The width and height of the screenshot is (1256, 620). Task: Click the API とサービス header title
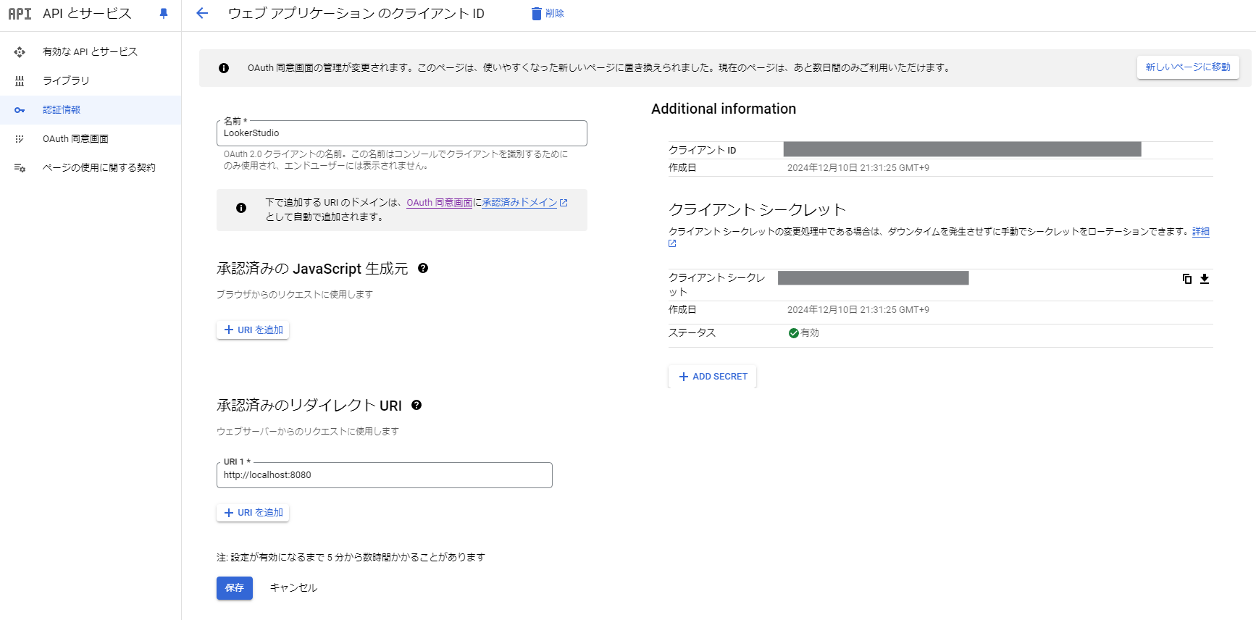(87, 14)
